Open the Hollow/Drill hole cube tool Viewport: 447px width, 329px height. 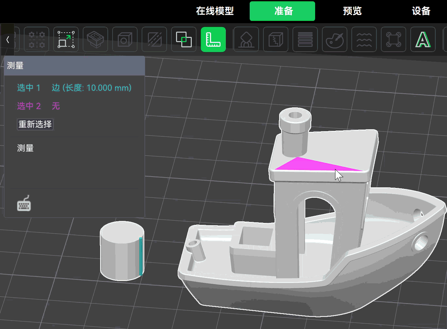(x=125, y=40)
